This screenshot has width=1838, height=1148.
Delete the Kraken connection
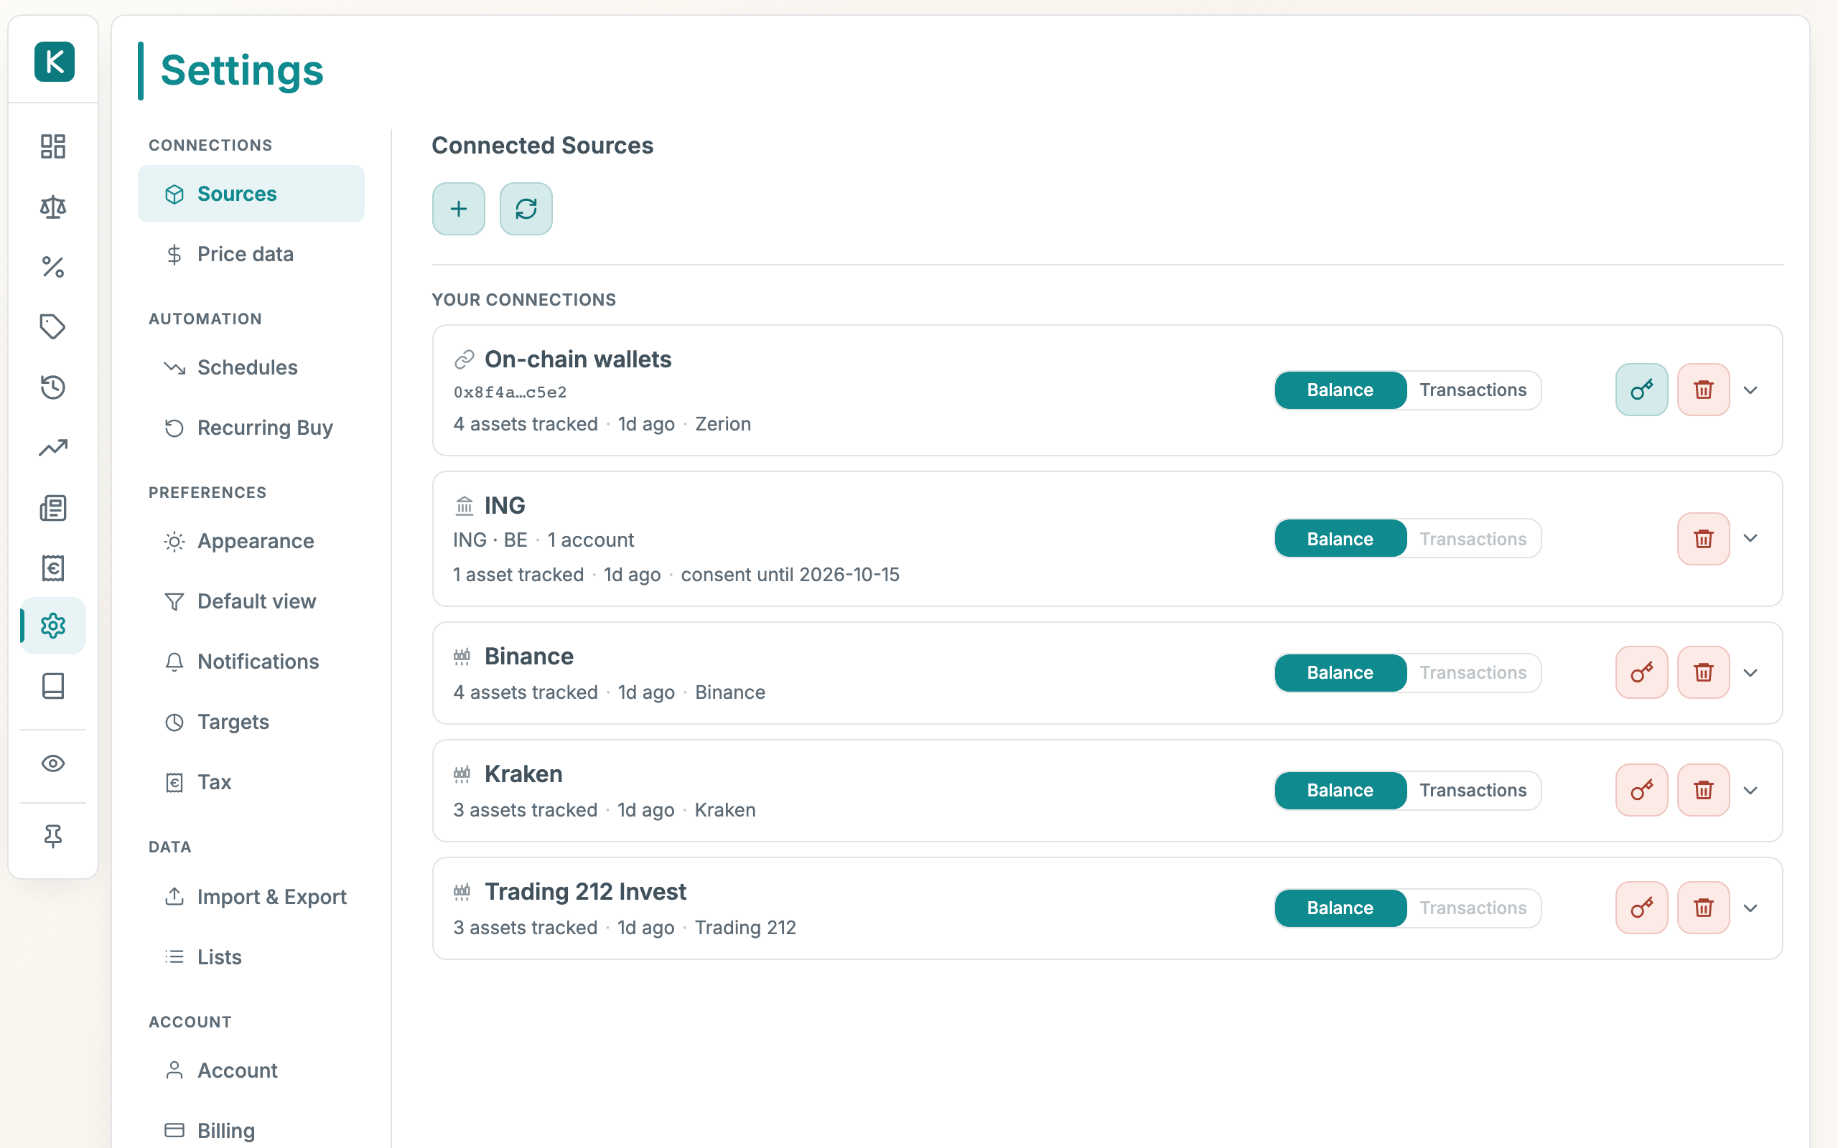[x=1704, y=790]
